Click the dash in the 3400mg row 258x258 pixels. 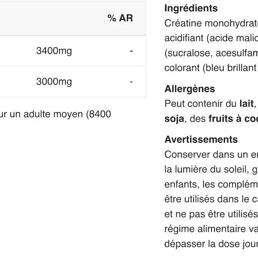(x=131, y=51)
